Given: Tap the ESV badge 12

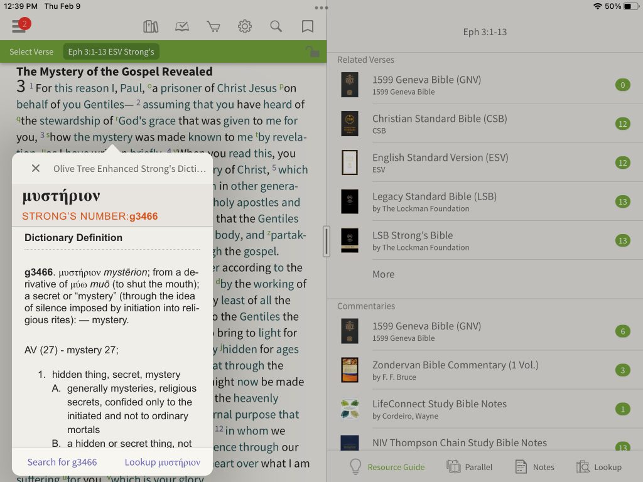Looking at the screenshot, I should (622, 163).
